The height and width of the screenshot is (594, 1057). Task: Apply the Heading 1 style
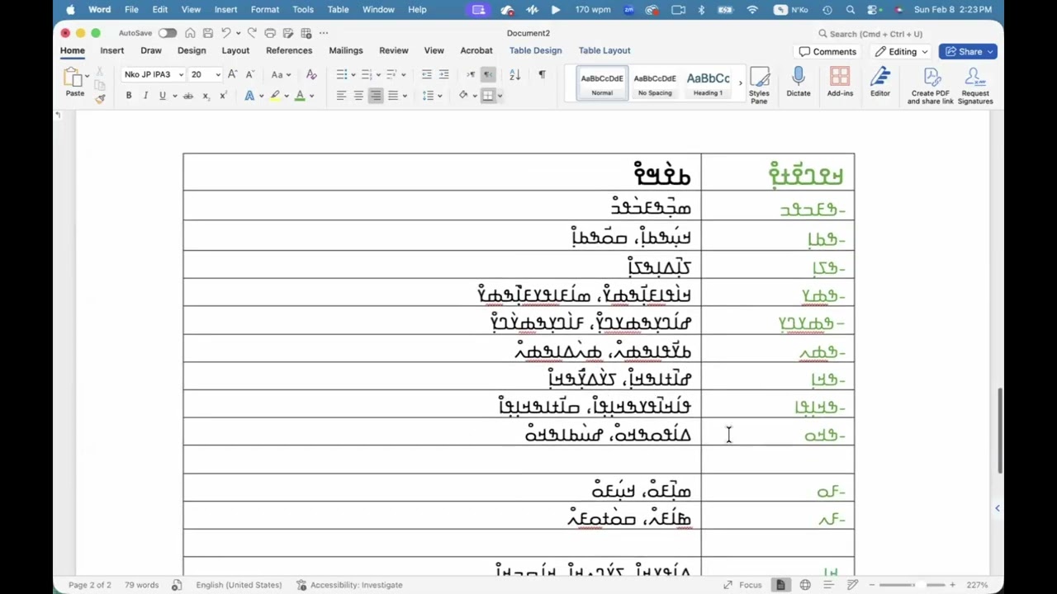(x=708, y=83)
